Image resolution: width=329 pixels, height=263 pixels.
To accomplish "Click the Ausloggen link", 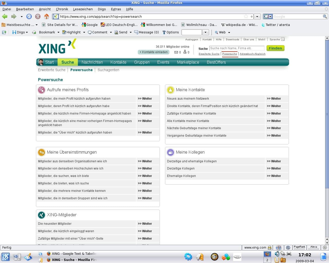I will [x=191, y=40].
